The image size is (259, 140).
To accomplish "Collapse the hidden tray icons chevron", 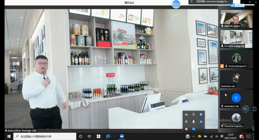I will (193, 136).
